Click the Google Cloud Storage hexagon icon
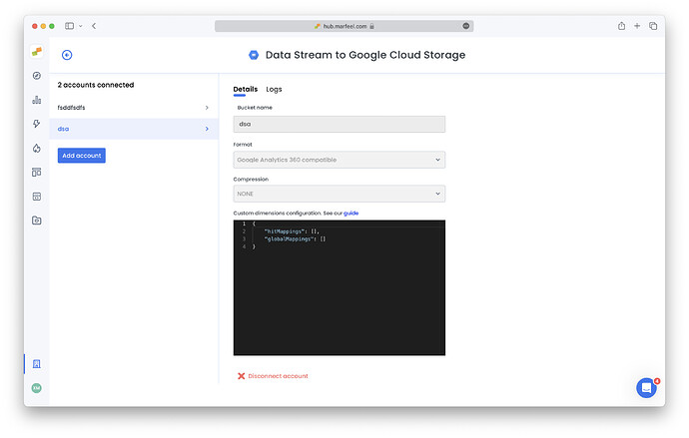This screenshot has width=689, height=438. (x=254, y=55)
